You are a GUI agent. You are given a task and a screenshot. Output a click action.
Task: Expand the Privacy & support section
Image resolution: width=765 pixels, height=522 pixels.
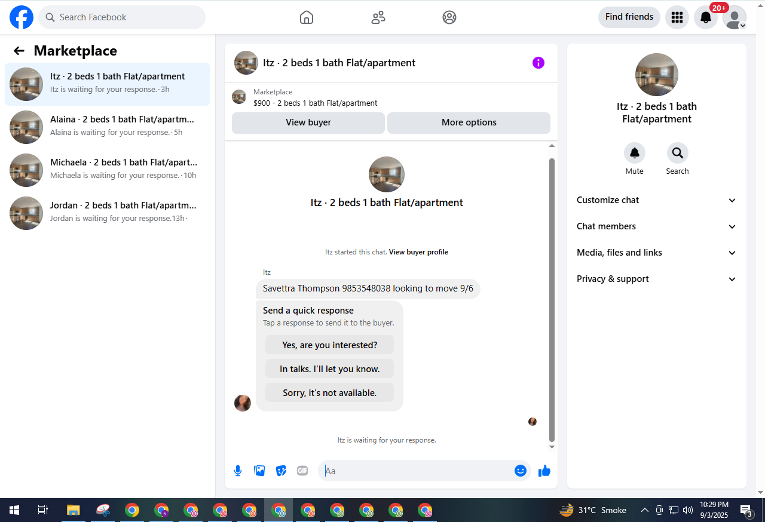[x=657, y=279]
